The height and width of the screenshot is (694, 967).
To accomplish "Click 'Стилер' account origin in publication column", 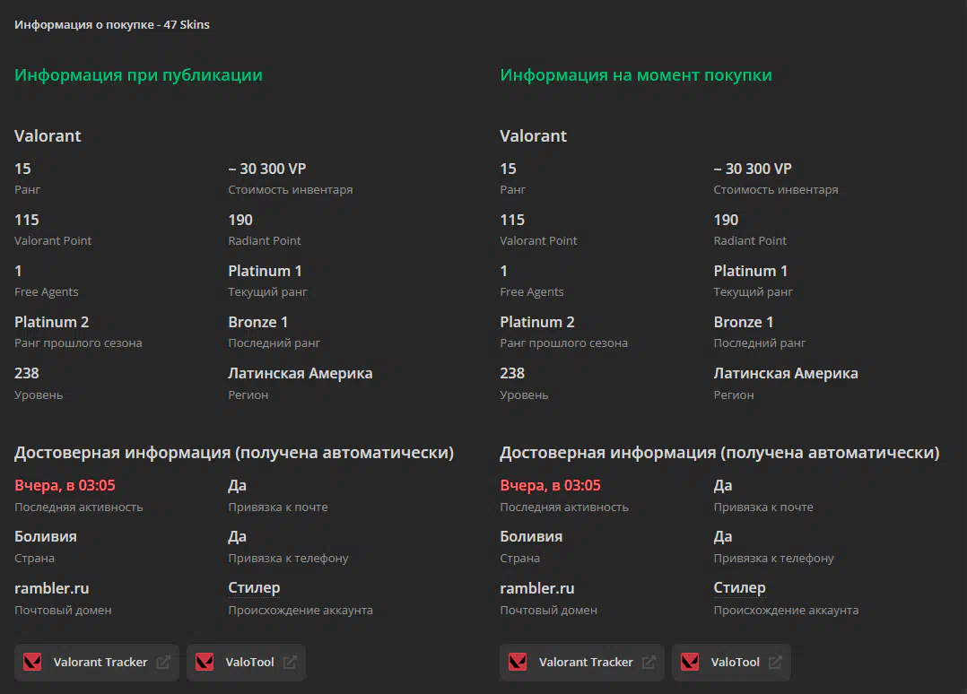I will click(x=254, y=588).
